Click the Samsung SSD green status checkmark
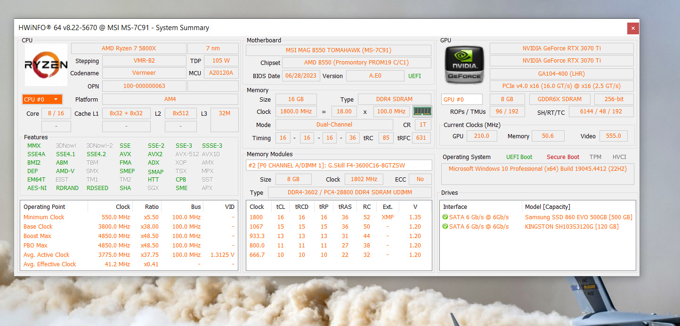The width and height of the screenshot is (680, 326). (445, 217)
